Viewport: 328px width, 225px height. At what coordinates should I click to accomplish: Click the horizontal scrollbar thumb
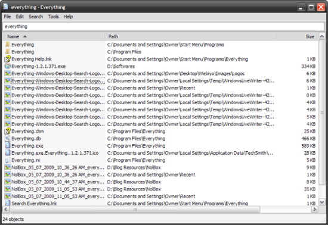coord(135,209)
